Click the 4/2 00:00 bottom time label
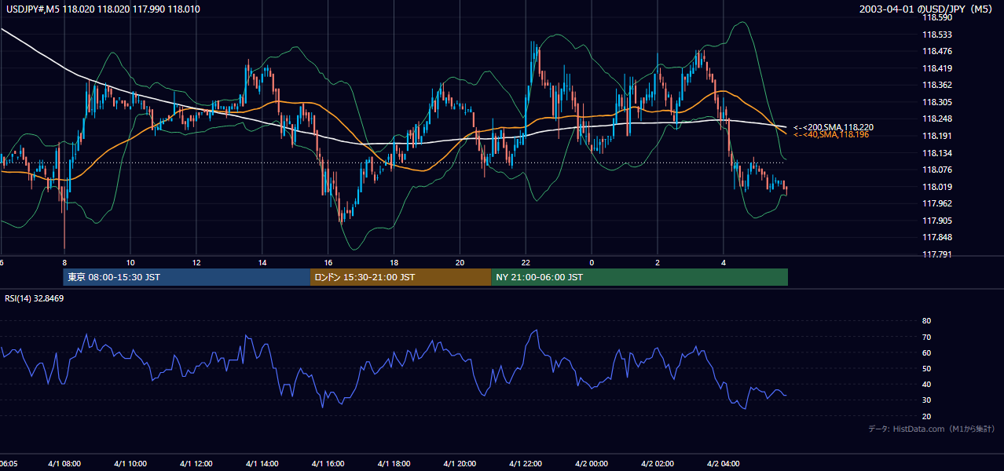 point(592,463)
